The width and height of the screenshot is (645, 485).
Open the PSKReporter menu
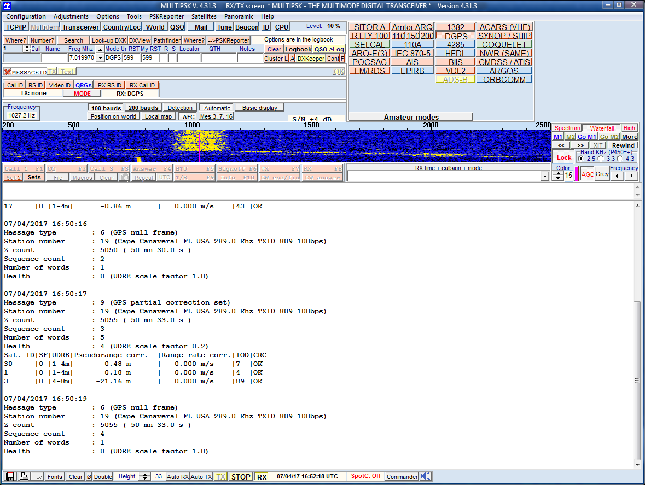[x=167, y=16]
